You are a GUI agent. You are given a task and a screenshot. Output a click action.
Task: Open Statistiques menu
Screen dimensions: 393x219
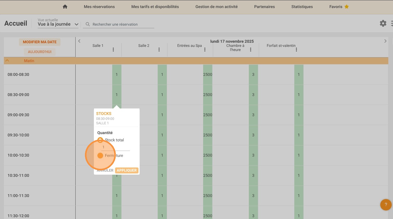point(302,7)
